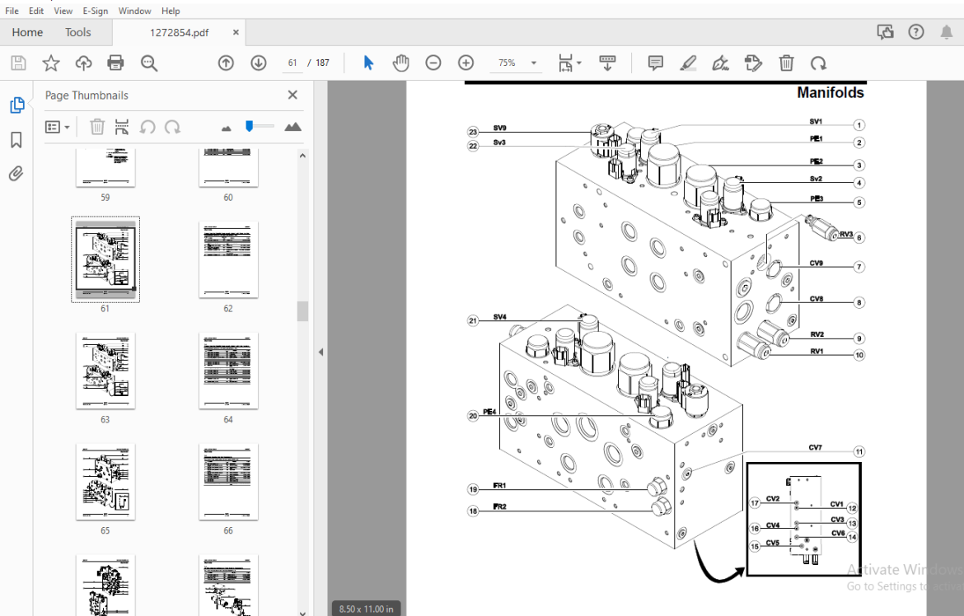Image resolution: width=964 pixels, height=616 pixels.
Task: Add a comment with sticky note icon
Action: 655,63
